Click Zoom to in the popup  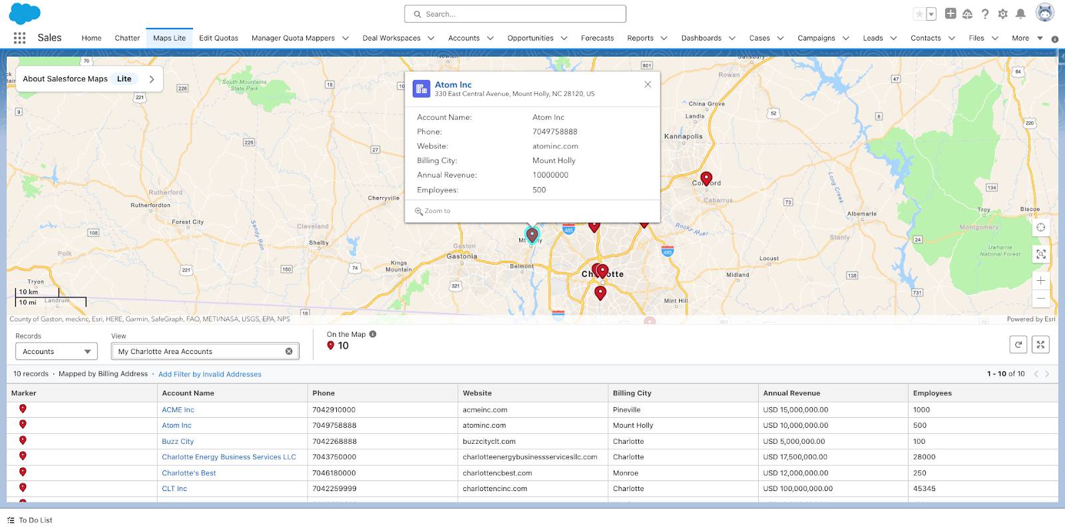[x=433, y=211]
